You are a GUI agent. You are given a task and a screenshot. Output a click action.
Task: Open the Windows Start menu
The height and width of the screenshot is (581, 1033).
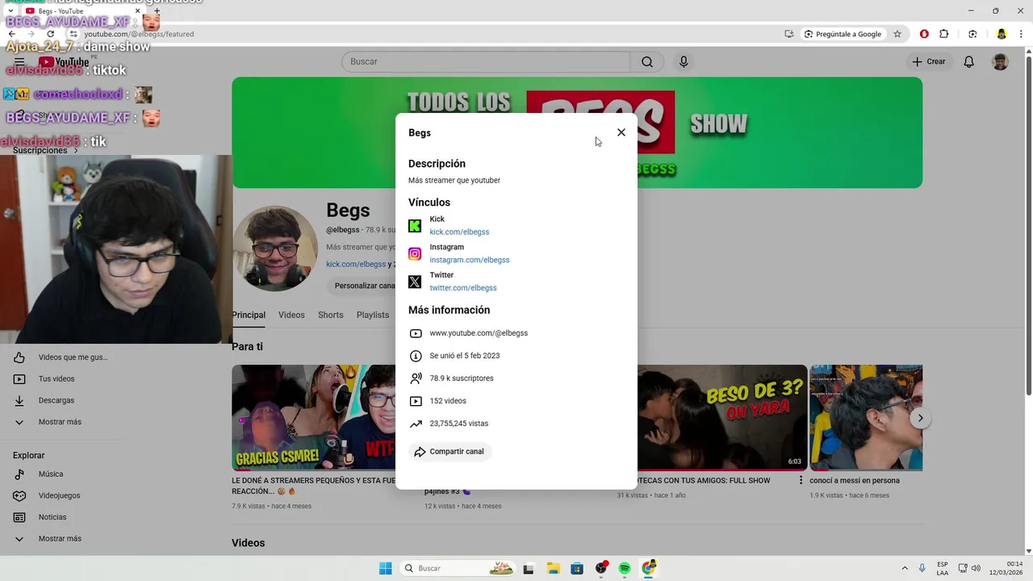[386, 568]
